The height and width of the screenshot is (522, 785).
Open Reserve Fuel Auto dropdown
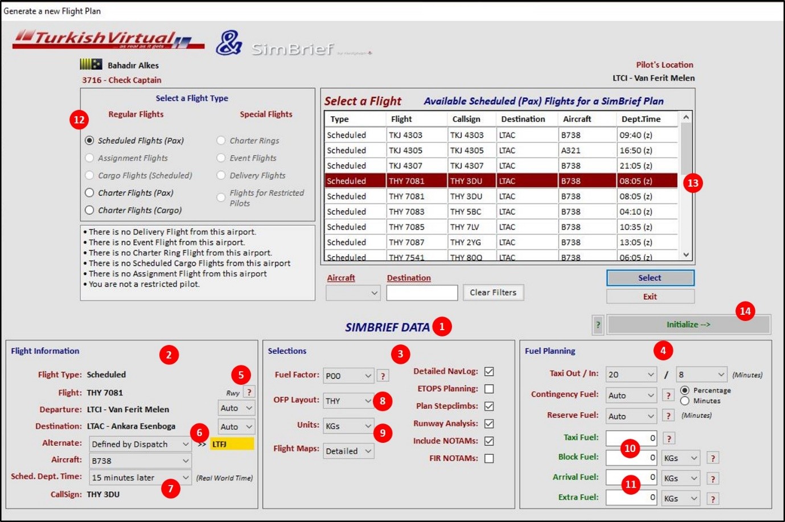631,416
